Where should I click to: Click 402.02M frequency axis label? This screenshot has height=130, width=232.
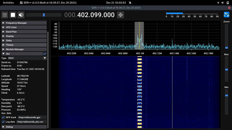pos(71,53)
